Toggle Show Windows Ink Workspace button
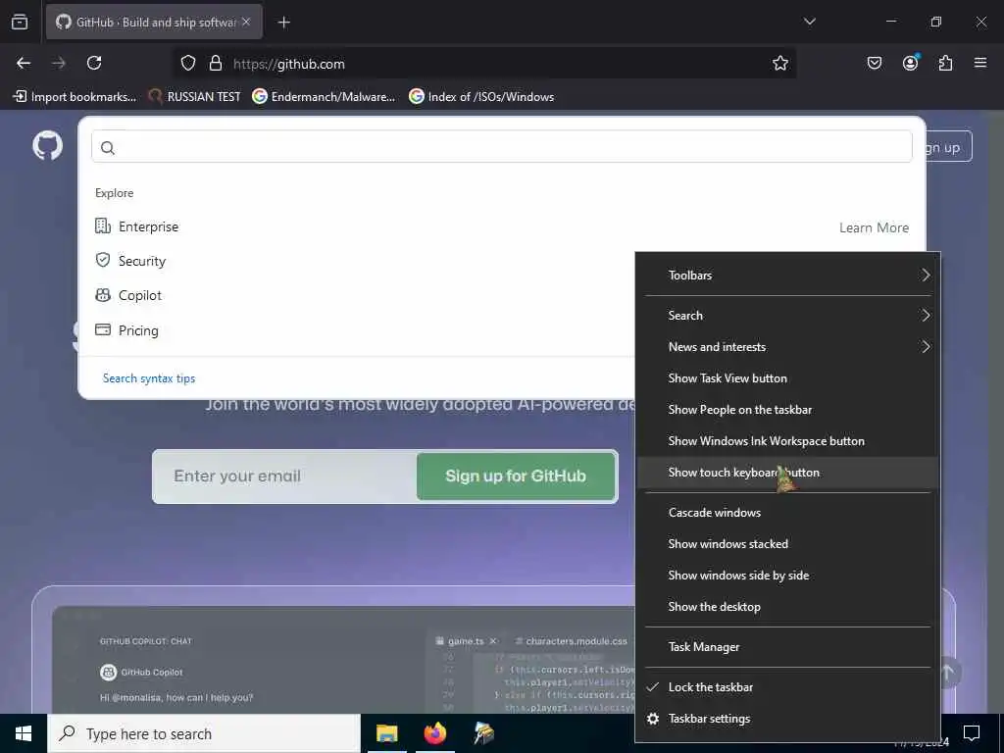 [x=788, y=440]
